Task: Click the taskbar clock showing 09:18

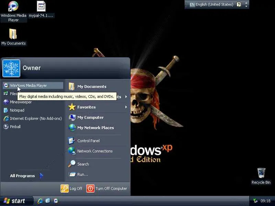Action: coord(265,201)
